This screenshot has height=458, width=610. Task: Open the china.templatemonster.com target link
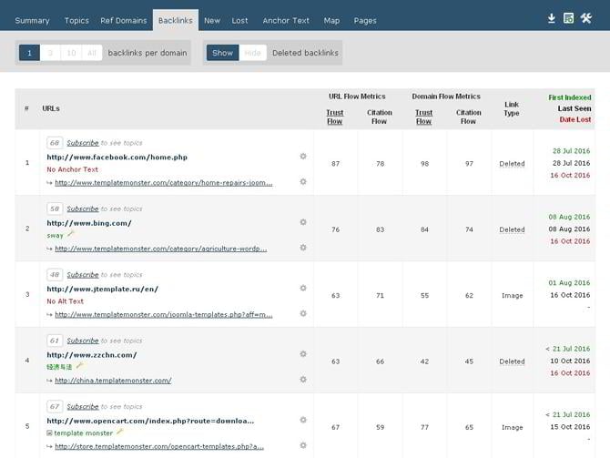tap(113, 380)
